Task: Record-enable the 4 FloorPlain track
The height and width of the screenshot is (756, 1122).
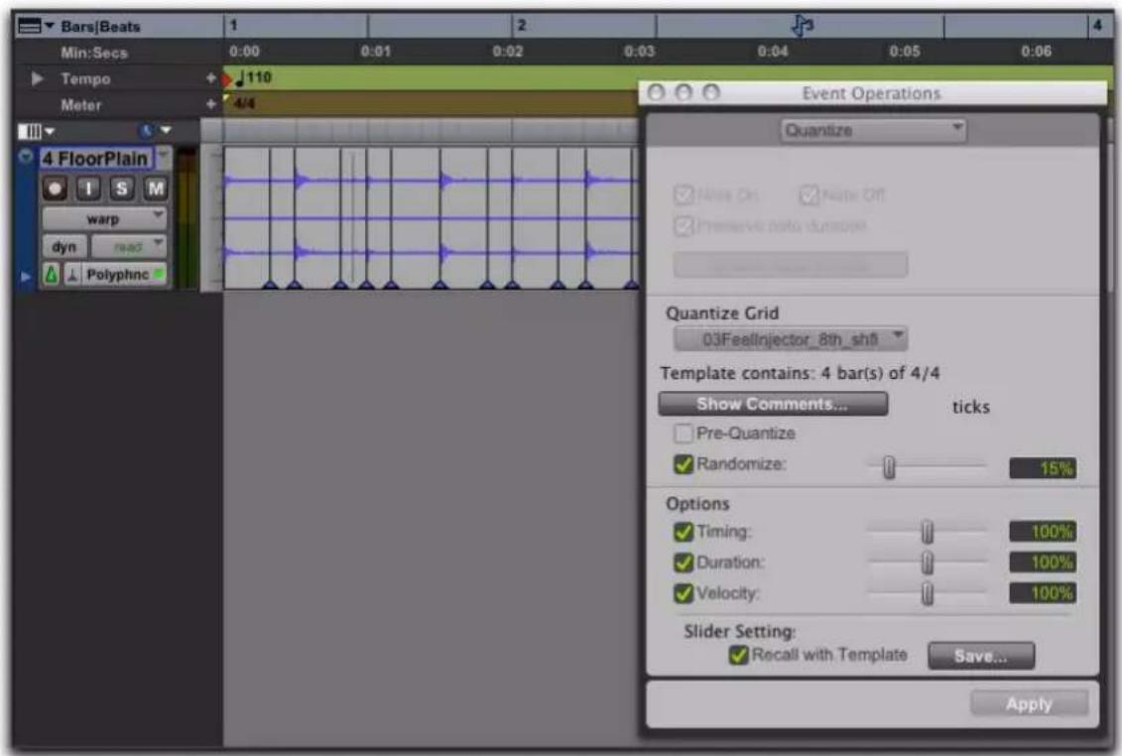Action: tap(55, 189)
